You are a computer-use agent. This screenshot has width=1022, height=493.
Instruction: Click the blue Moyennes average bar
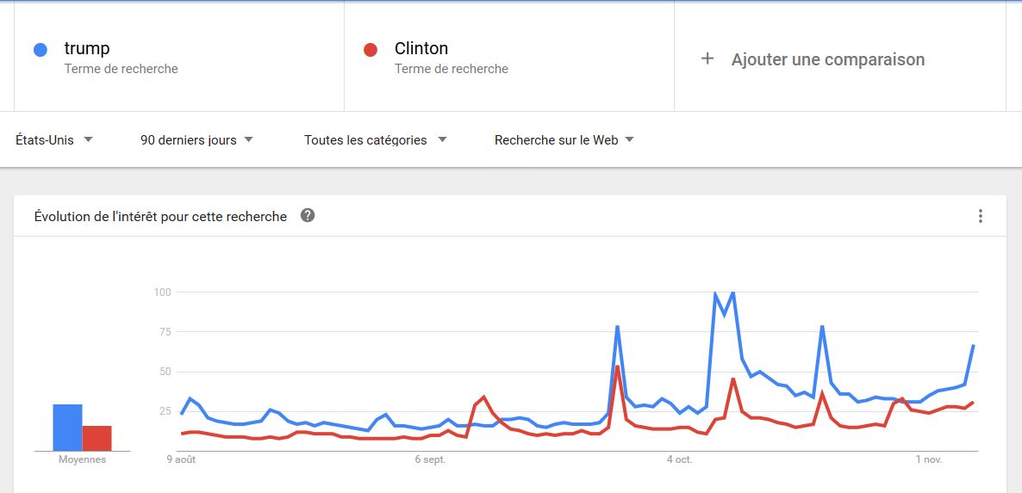pos(68,428)
